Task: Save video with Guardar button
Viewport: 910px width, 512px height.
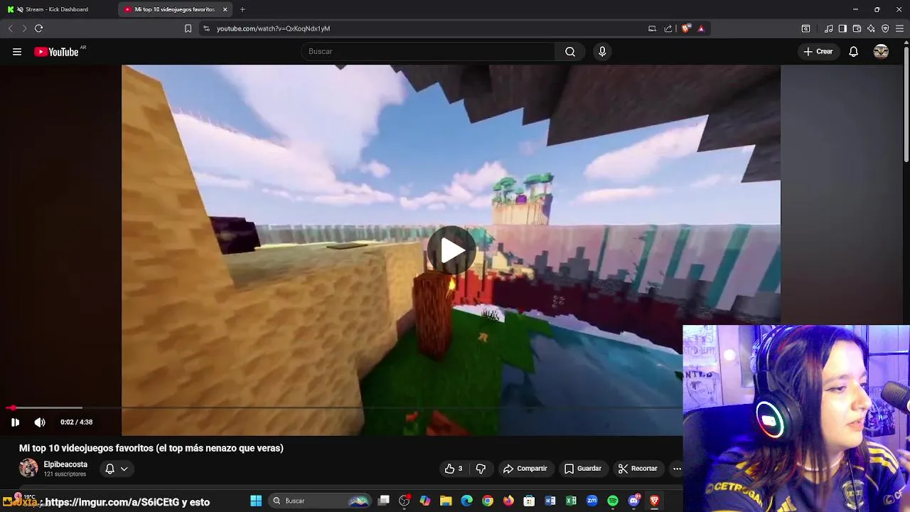Action: click(x=583, y=469)
